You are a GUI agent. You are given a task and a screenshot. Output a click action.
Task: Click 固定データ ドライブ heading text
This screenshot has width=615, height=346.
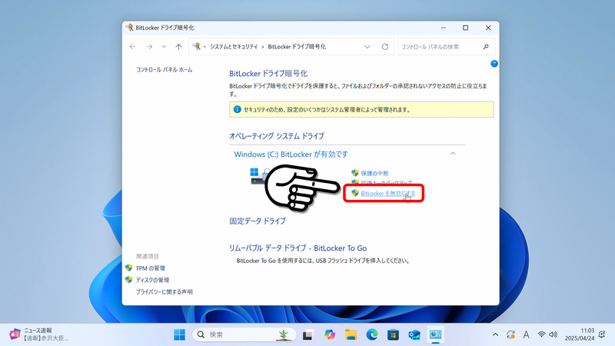[x=258, y=221]
